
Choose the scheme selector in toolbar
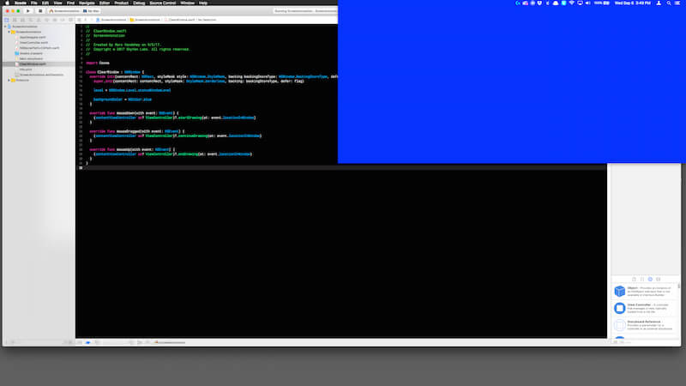pyautogui.click(x=64, y=11)
